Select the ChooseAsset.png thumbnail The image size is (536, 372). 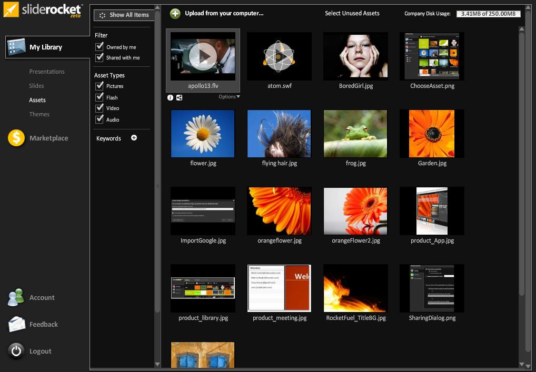pos(432,56)
